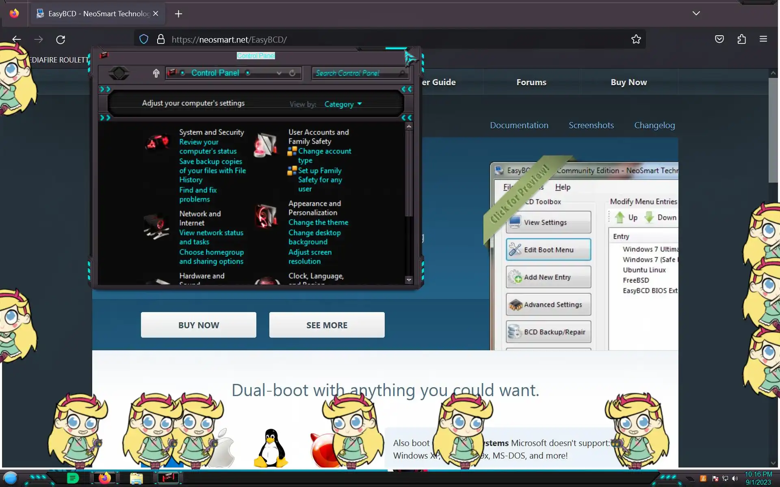
Task: Open Firefox hamburger application menu
Action: (763, 39)
